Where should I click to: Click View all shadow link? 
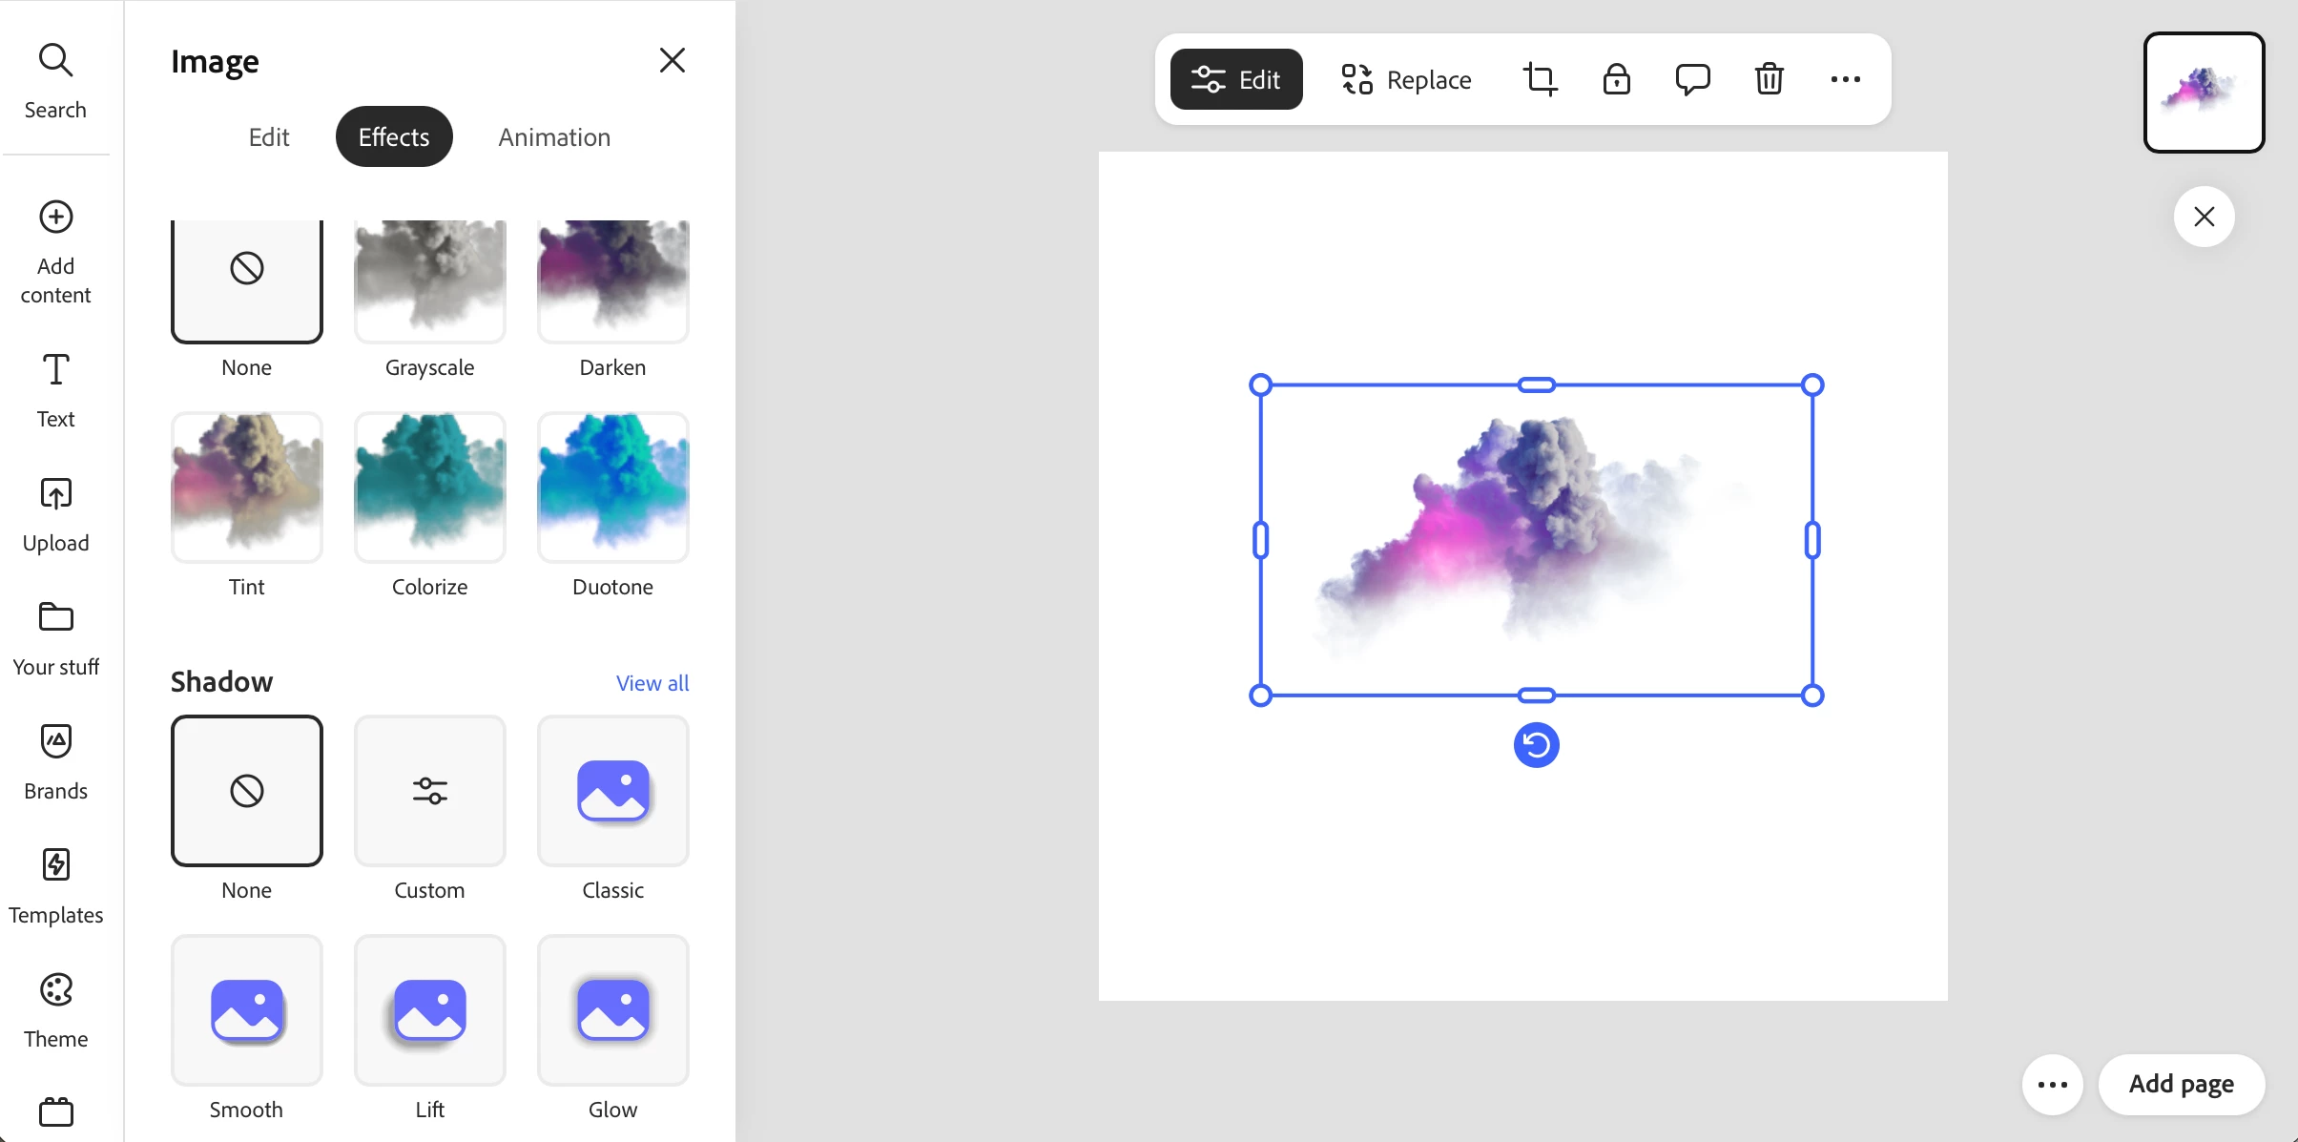pos(652,683)
